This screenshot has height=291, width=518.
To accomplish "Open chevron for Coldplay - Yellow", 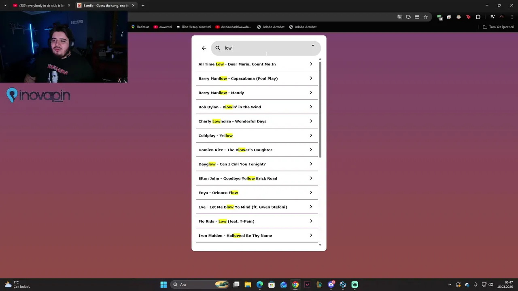I will point(311,135).
